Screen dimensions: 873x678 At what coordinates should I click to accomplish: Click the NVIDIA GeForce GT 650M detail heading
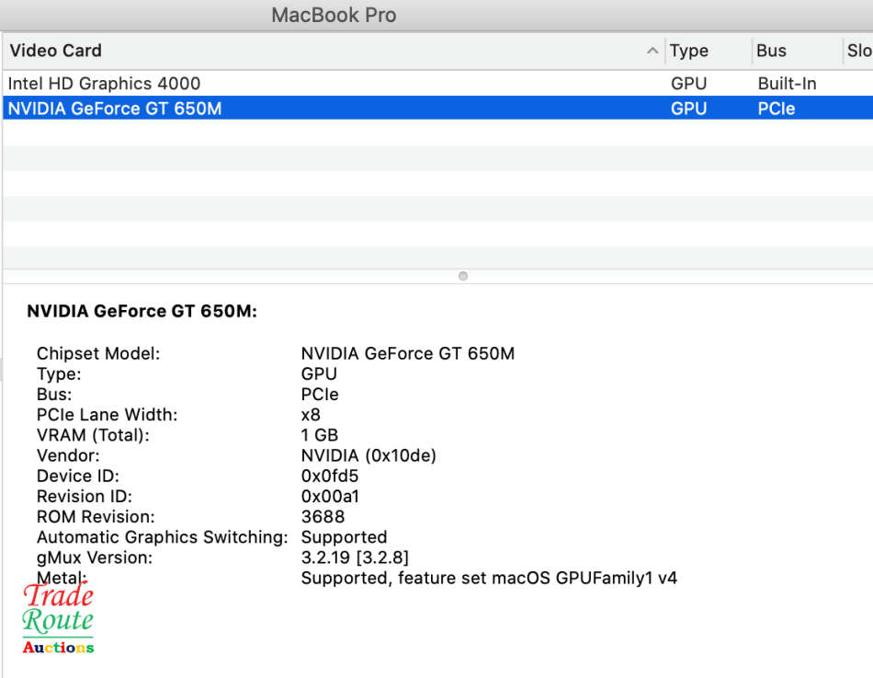pyautogui.click(x=142, y=311)
